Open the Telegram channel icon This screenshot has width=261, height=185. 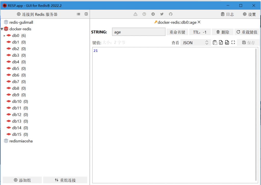(153, 14)
